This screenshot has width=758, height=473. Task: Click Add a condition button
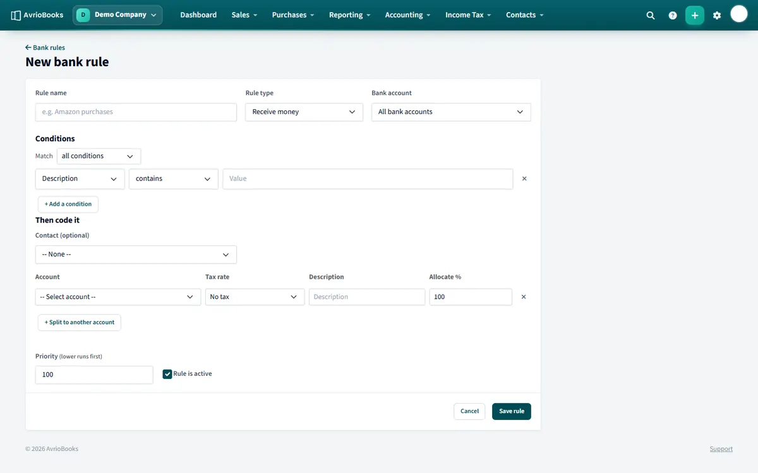tap(68, 204)
